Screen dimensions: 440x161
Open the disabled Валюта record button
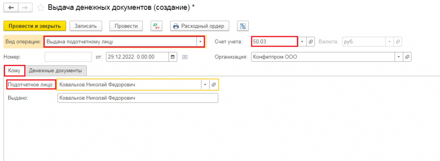(x=397, y=42)
